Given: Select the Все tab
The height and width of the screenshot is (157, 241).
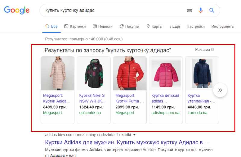Looking at the screenshot, I should click(52, 27).
